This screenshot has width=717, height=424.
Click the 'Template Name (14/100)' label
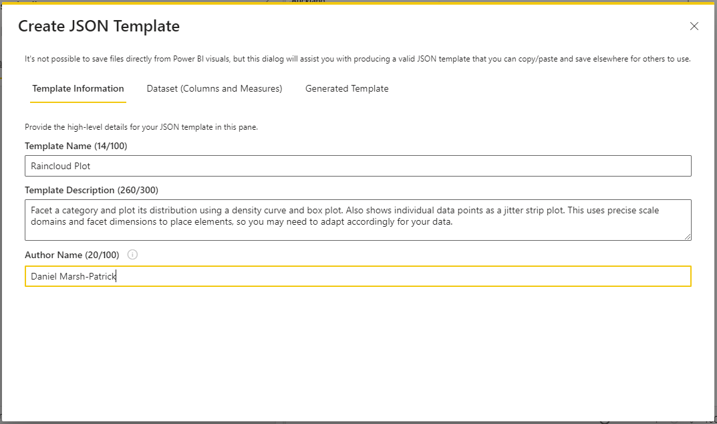click(76, 146)
